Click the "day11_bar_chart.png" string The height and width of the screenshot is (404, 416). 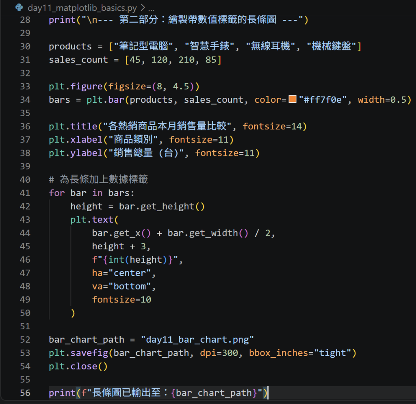[x=197, y=339]
